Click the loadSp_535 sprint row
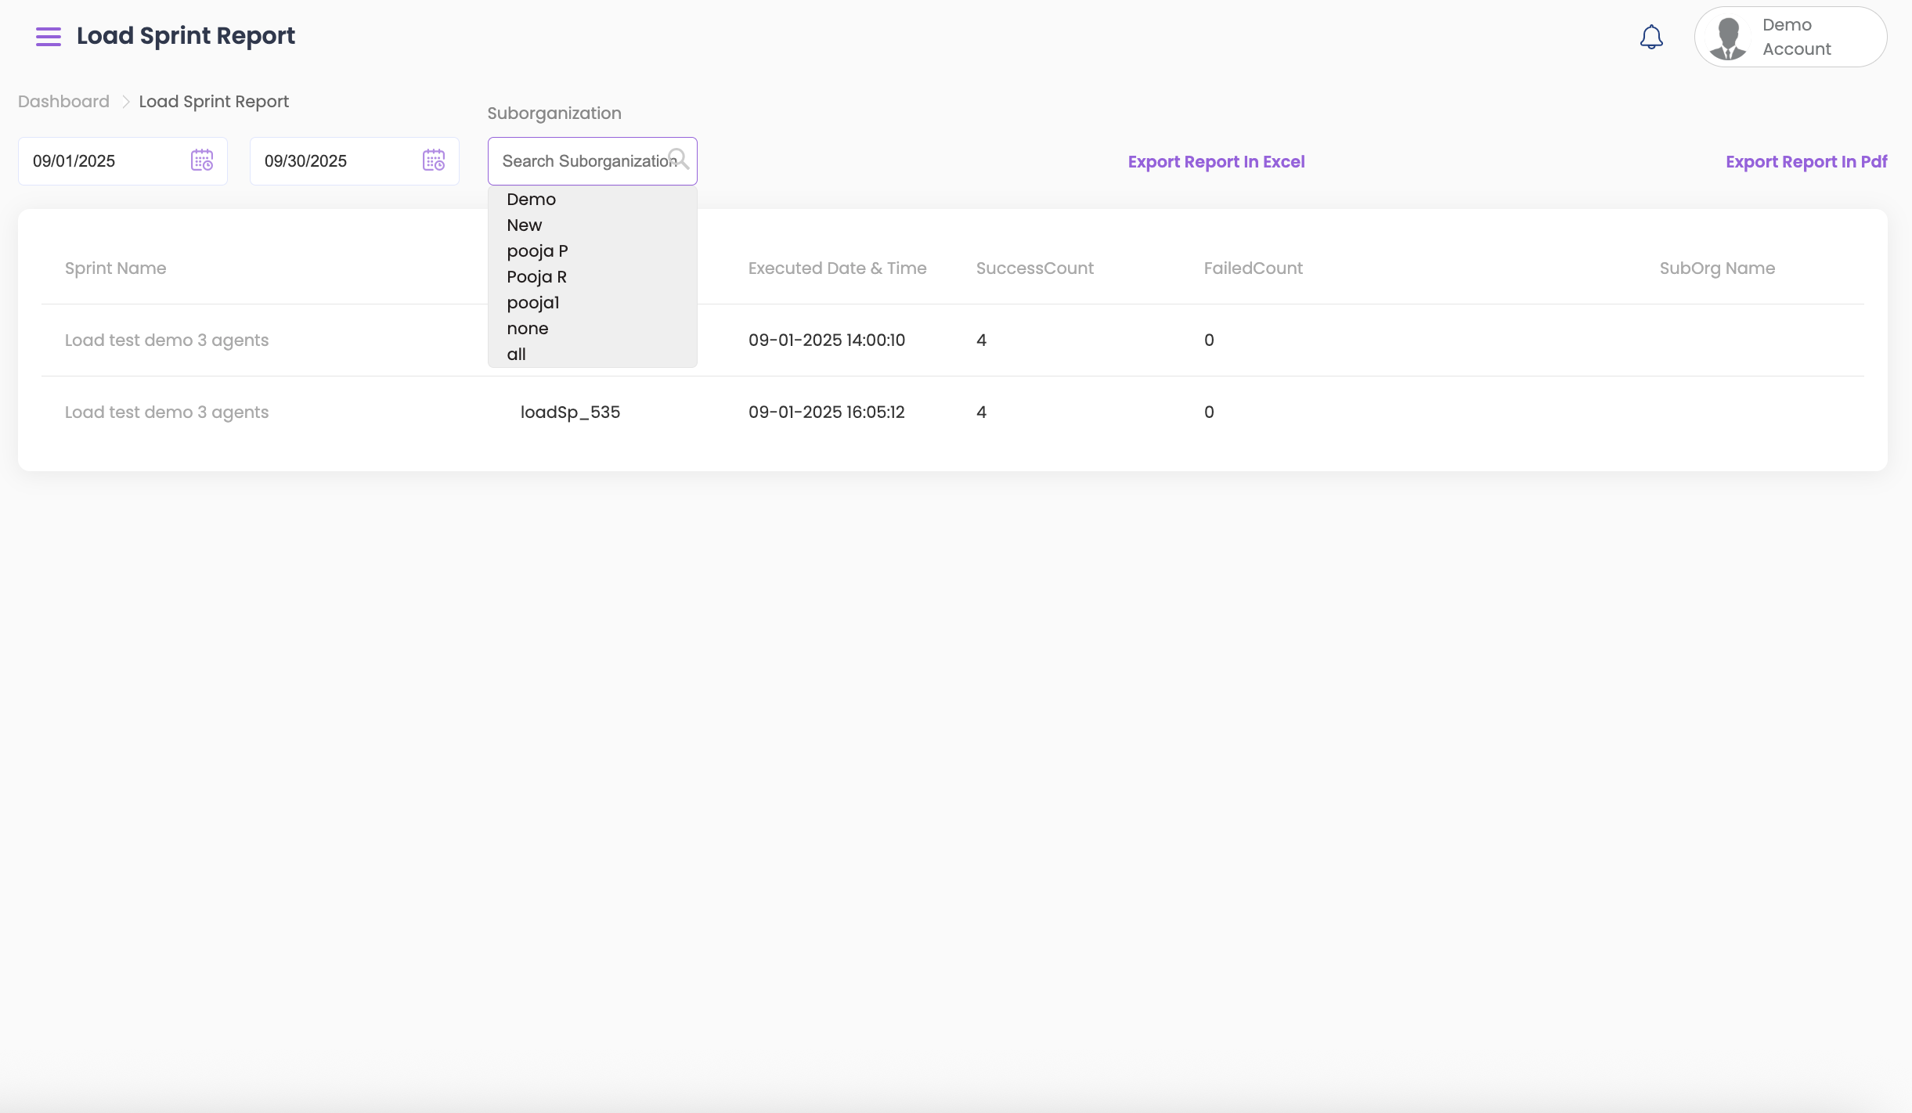This screenshot has width=1912, height=1113. click(x=570, y=412)
